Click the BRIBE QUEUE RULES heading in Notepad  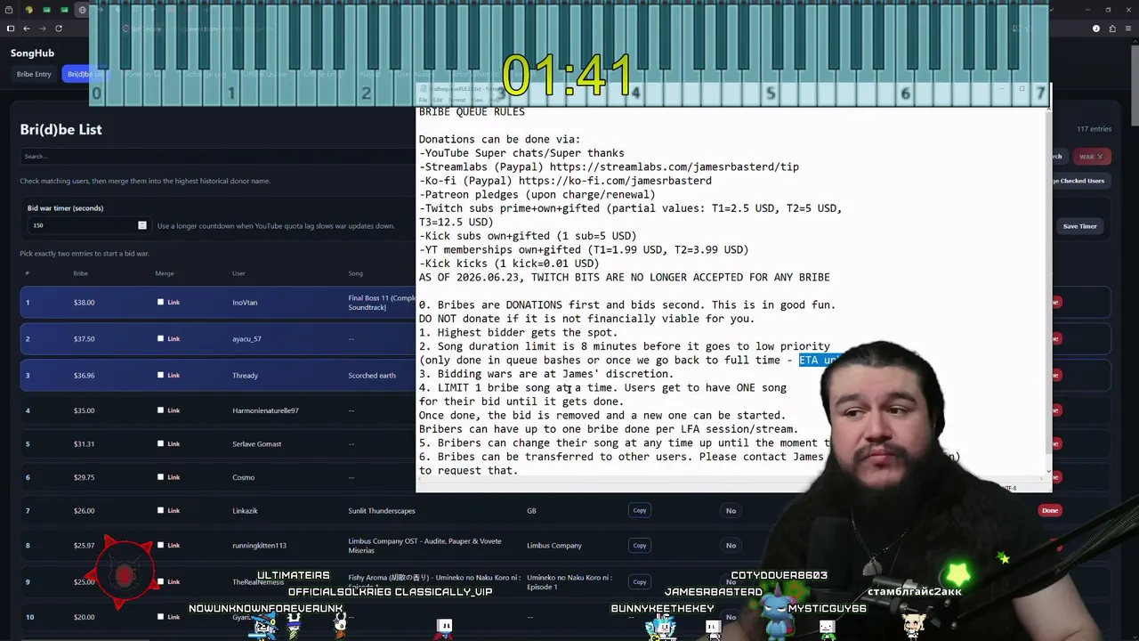coord(472,111)
